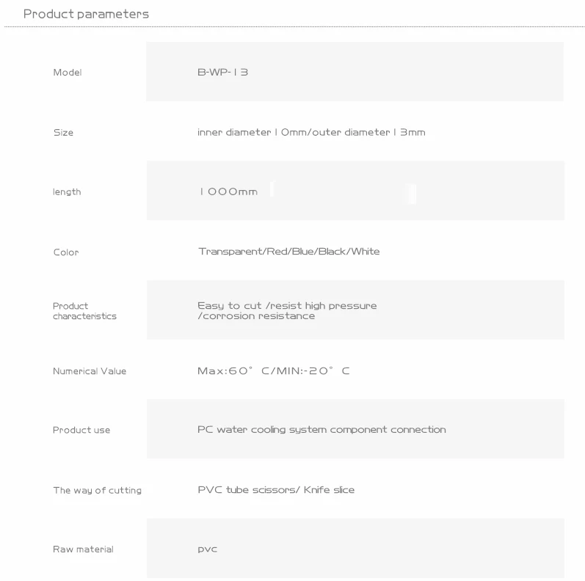Click the Numerical Value label
The height and width of the screenshot is (581, 585).
click(x=90, y=371)
